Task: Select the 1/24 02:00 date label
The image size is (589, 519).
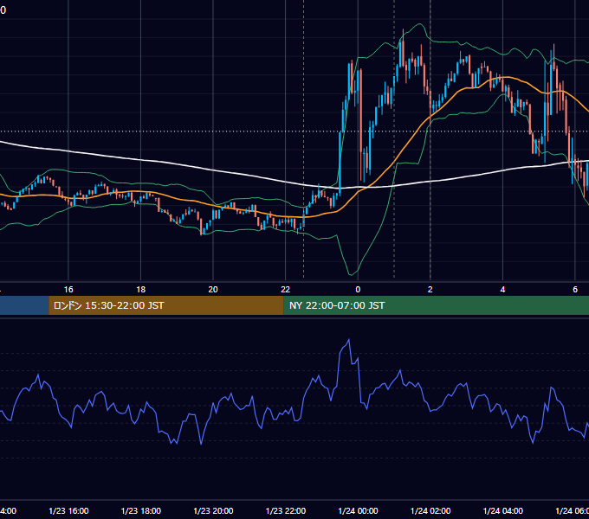Action: click(430, 510)
